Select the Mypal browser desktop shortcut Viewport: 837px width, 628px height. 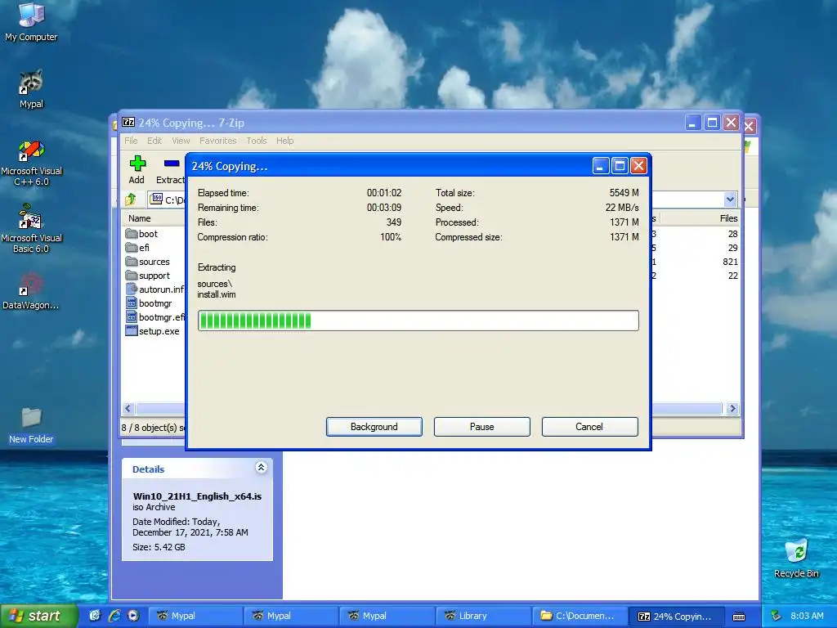(x=31, y=88)
